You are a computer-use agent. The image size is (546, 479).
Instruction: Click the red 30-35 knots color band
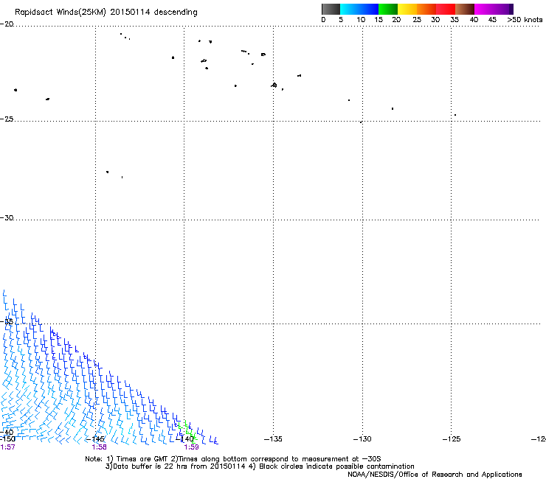pyautogui.click(x=446, y=9)
